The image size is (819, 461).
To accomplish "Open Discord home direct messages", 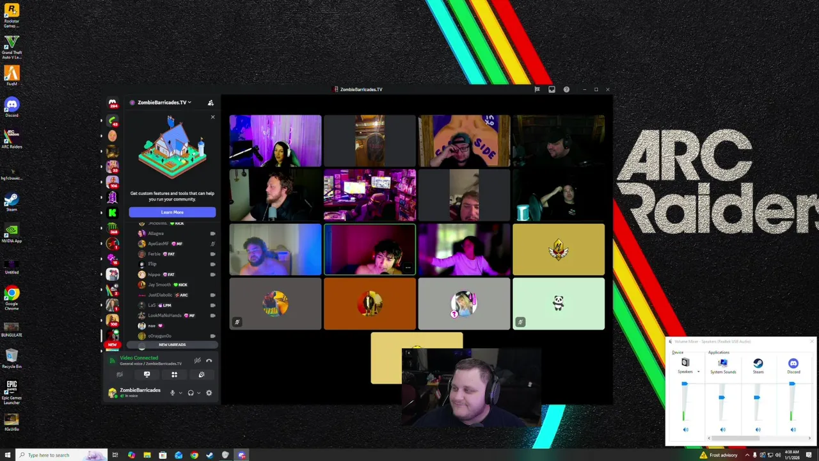I will point(113,103).
